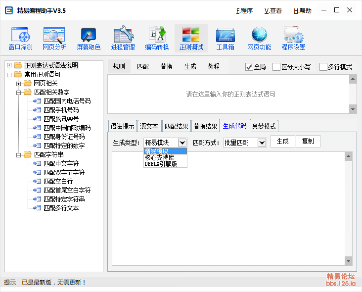
Task: Click the icon beside 匹配特定的数字
Action: (37, 146)
